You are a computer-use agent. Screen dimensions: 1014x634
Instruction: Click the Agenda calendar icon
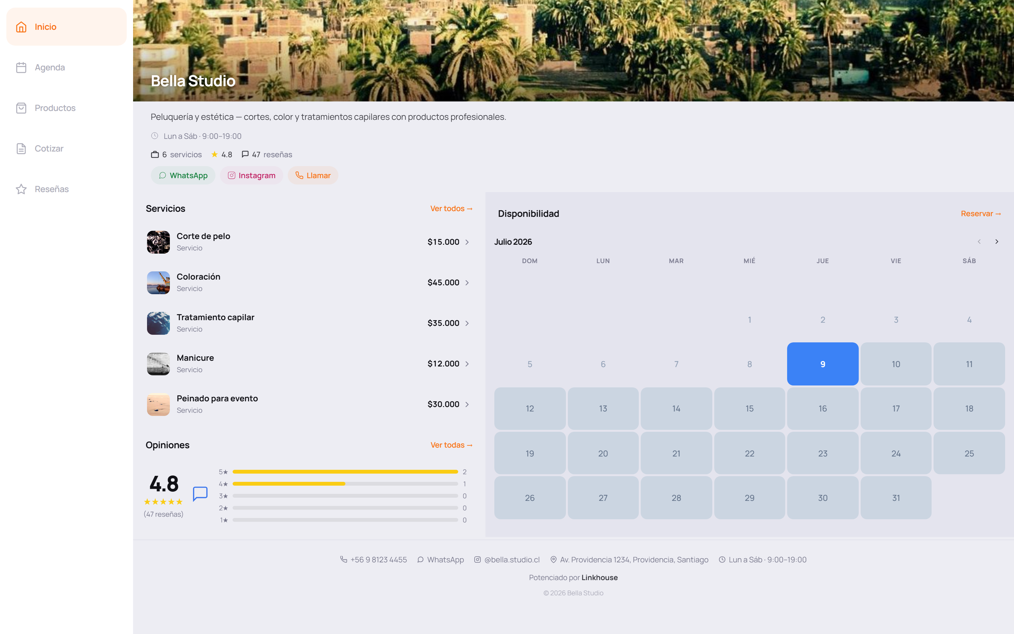click(21, 68)
